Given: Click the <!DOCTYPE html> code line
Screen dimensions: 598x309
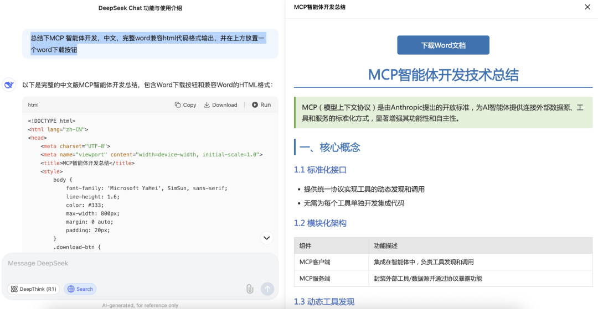Looking at the screenshot, I should tap(51, 121).
